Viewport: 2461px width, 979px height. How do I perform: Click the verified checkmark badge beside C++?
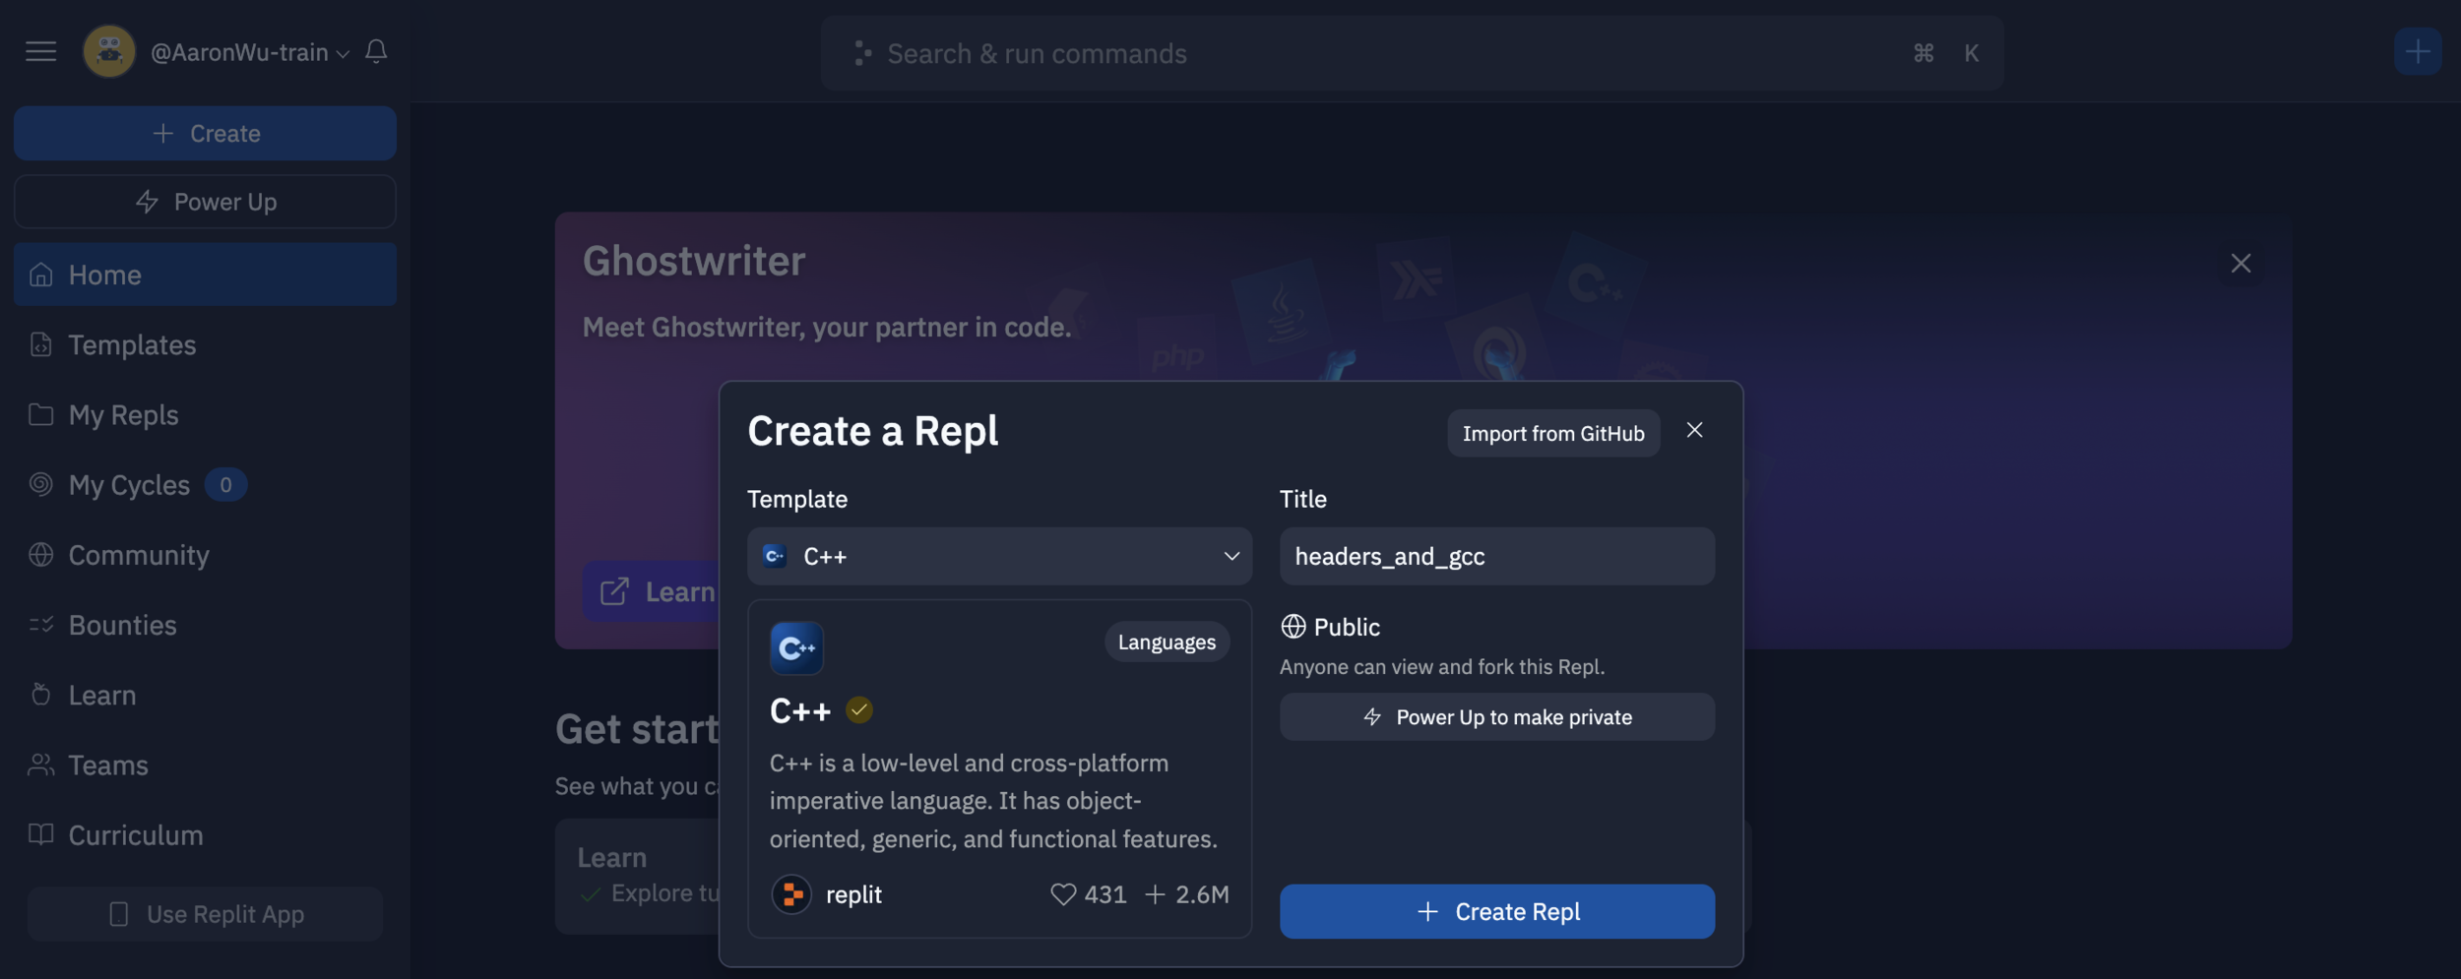click(858, 709)
